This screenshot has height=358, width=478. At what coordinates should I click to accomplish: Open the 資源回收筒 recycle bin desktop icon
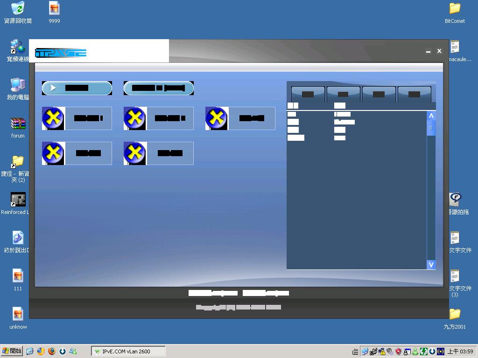[x=18, y=13]
